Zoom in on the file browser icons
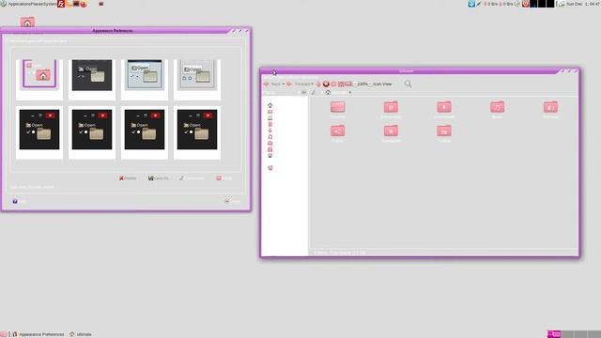 (370, 84)
